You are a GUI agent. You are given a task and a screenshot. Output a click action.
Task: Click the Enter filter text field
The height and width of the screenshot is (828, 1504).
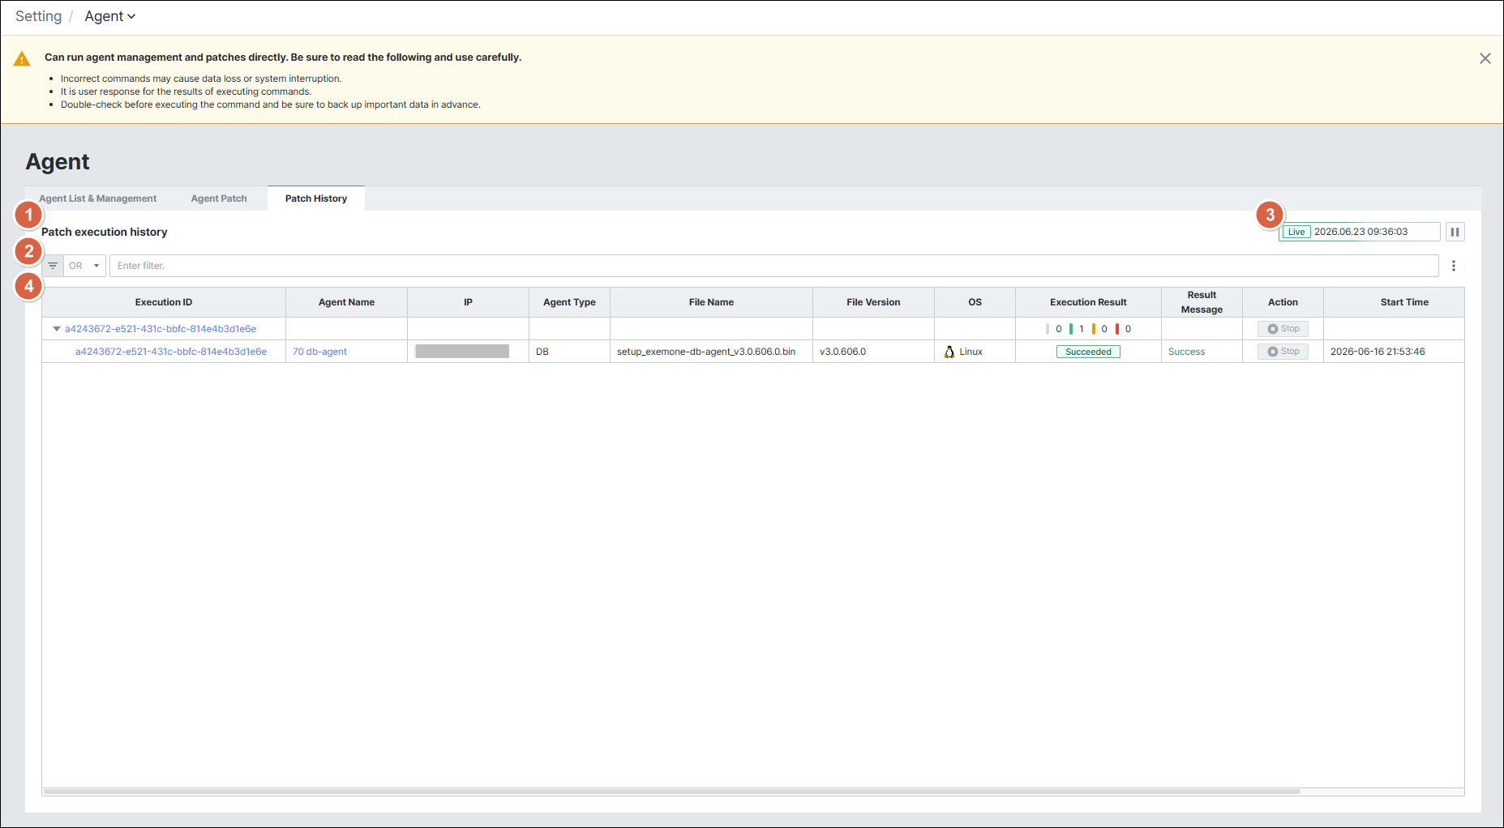click(773, 266)
